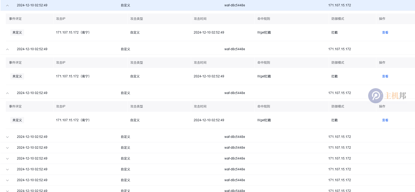Click 未定义 tag in third detail panel

pos(17,120)
